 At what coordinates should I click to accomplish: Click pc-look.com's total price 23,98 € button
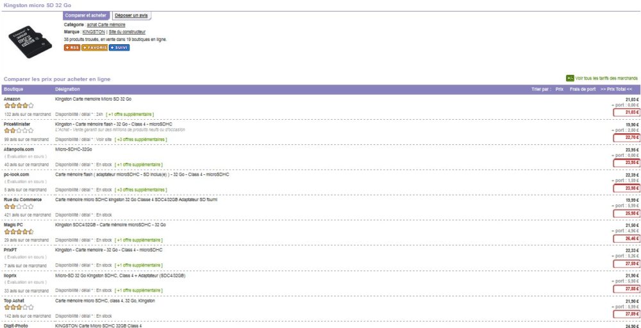pos(626,188)
